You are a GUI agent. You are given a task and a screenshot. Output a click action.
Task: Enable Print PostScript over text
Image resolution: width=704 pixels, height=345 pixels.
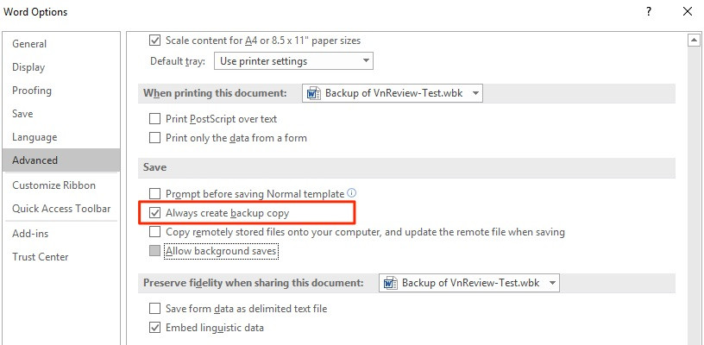[155, 119]
